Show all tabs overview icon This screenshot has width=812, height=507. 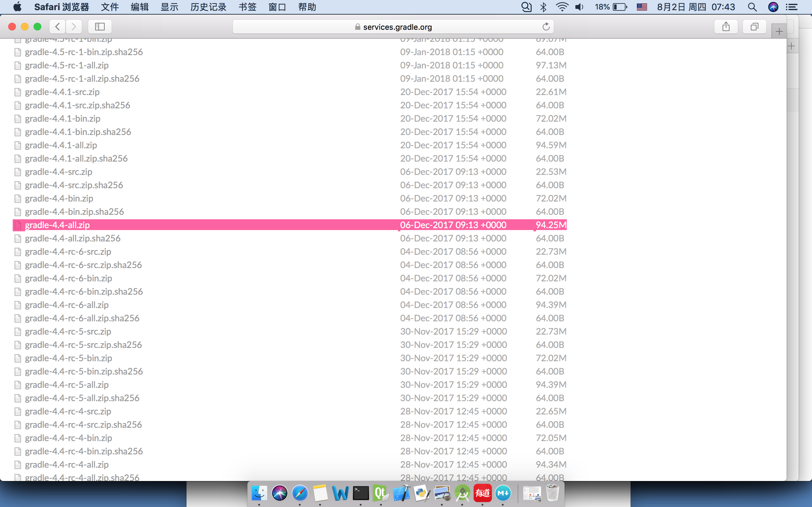click(x=754, y=27)
